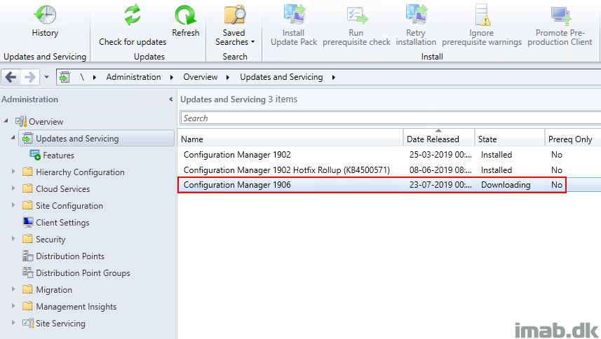This screenshot has width=601, height=339.
Task: Expand arrow after Updates and Servicing breadcrumb
Action: click(x=334, y=77)
